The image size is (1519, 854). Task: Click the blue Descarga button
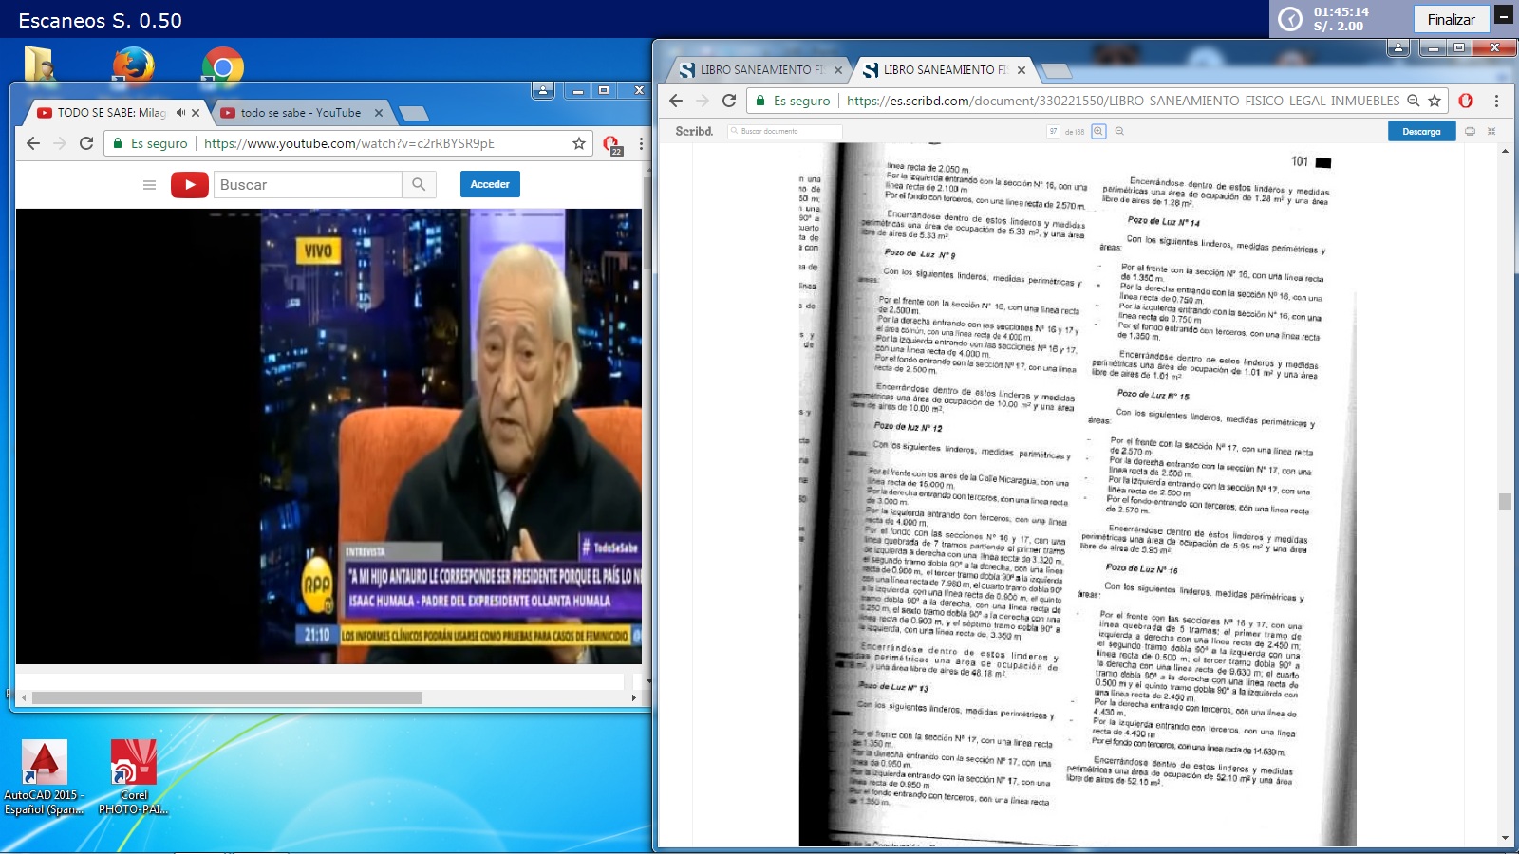point(1421,132)
